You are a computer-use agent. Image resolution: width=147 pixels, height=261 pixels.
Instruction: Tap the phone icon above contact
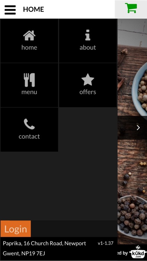(29, 124)
